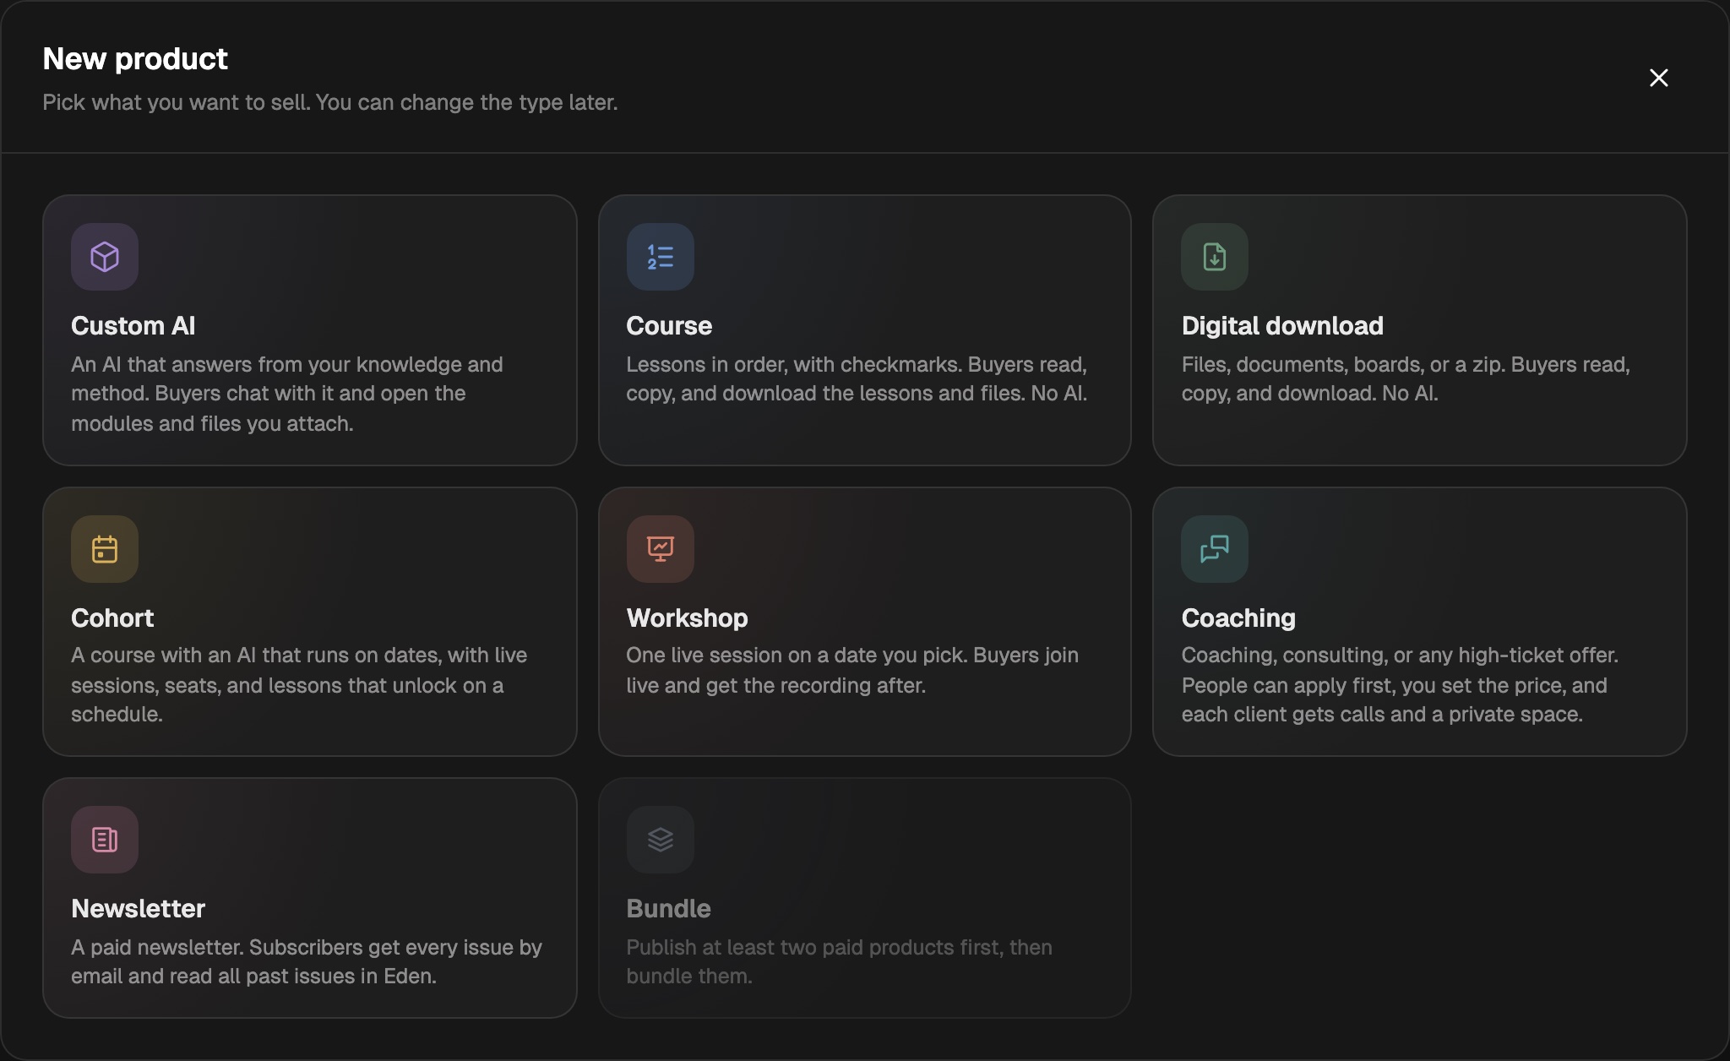The image size is (1730, 1061).
Task: Select the Coaching heading
Action: click(x=1238, y=618)
